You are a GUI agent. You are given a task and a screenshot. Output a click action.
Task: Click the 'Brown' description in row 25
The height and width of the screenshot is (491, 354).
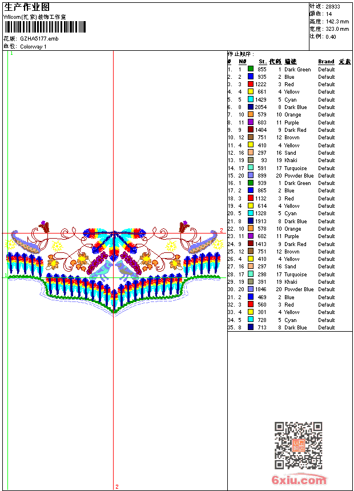[292, 251]
